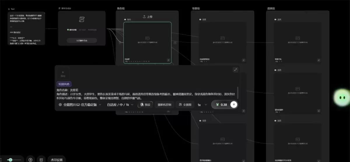This screenshot has width=350, height=162.
Task: Click image placeholder in second 道具 card
Action: 297,89
